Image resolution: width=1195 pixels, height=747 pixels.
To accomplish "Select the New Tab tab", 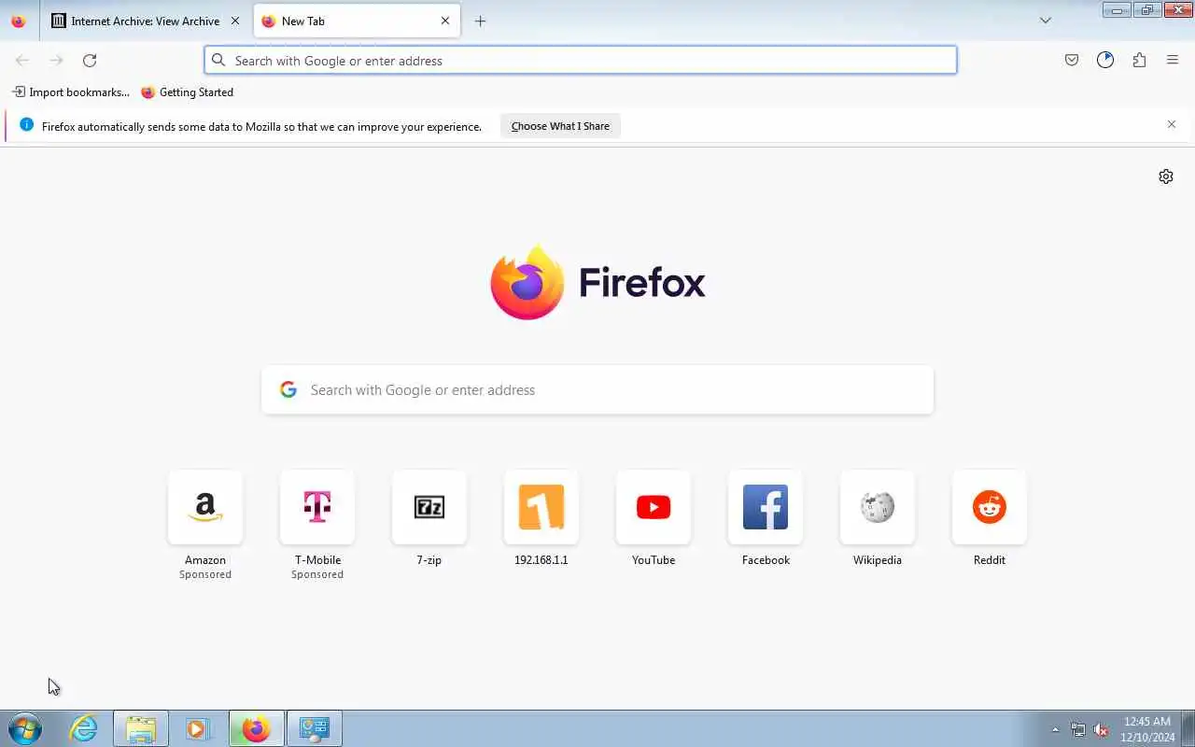I will click(357, 21).
